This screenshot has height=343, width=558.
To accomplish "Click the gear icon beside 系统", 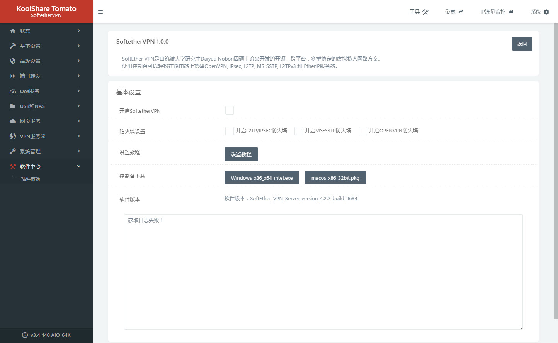I will [546, 12].
